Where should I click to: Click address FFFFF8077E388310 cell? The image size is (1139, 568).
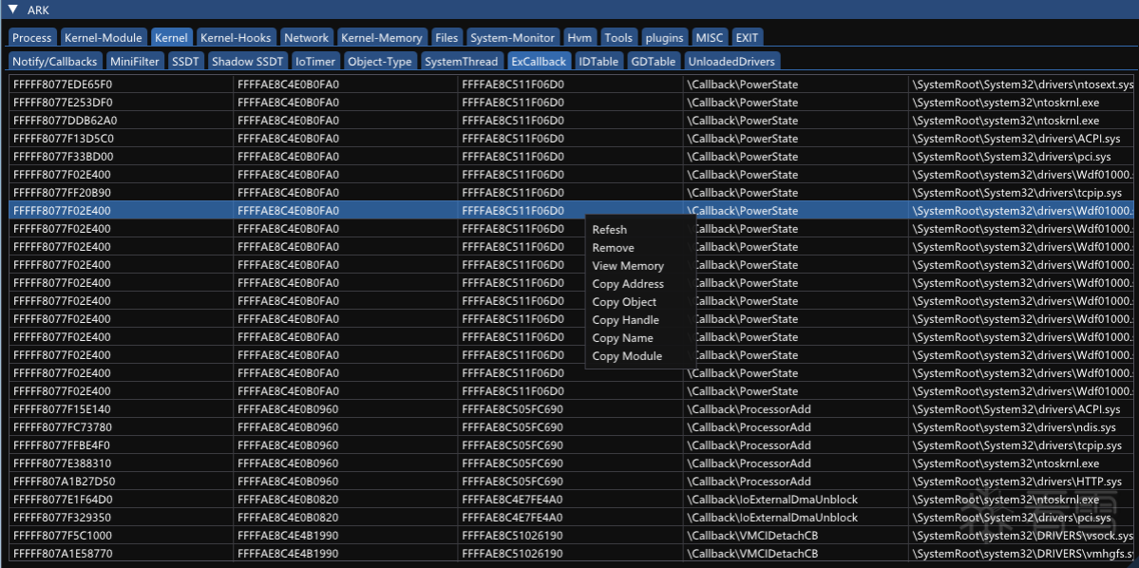tap(122, 464)
